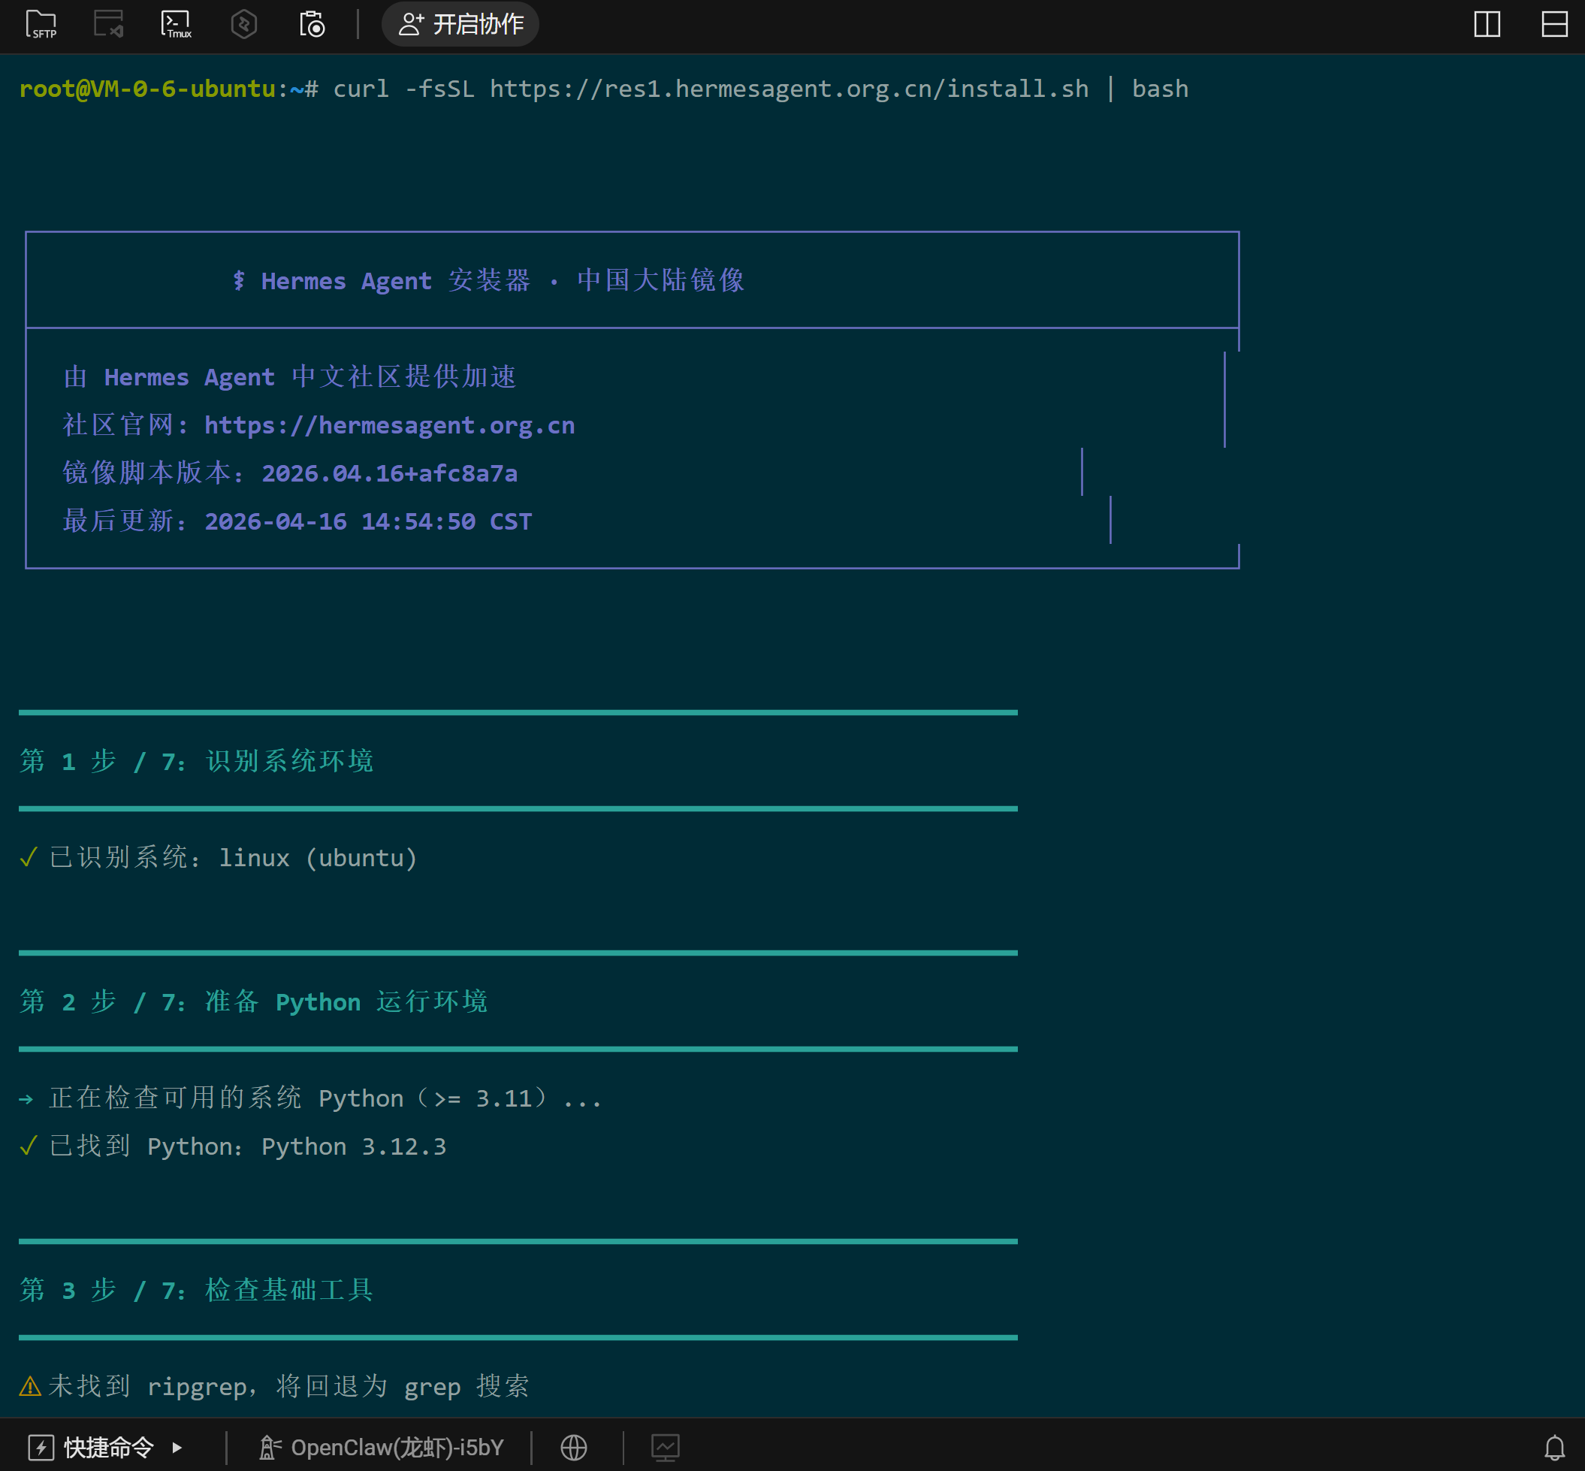The image size is (1585, 1471).
Task: Click the globe icon in the status bar
Action: [x=574, y=1447]
